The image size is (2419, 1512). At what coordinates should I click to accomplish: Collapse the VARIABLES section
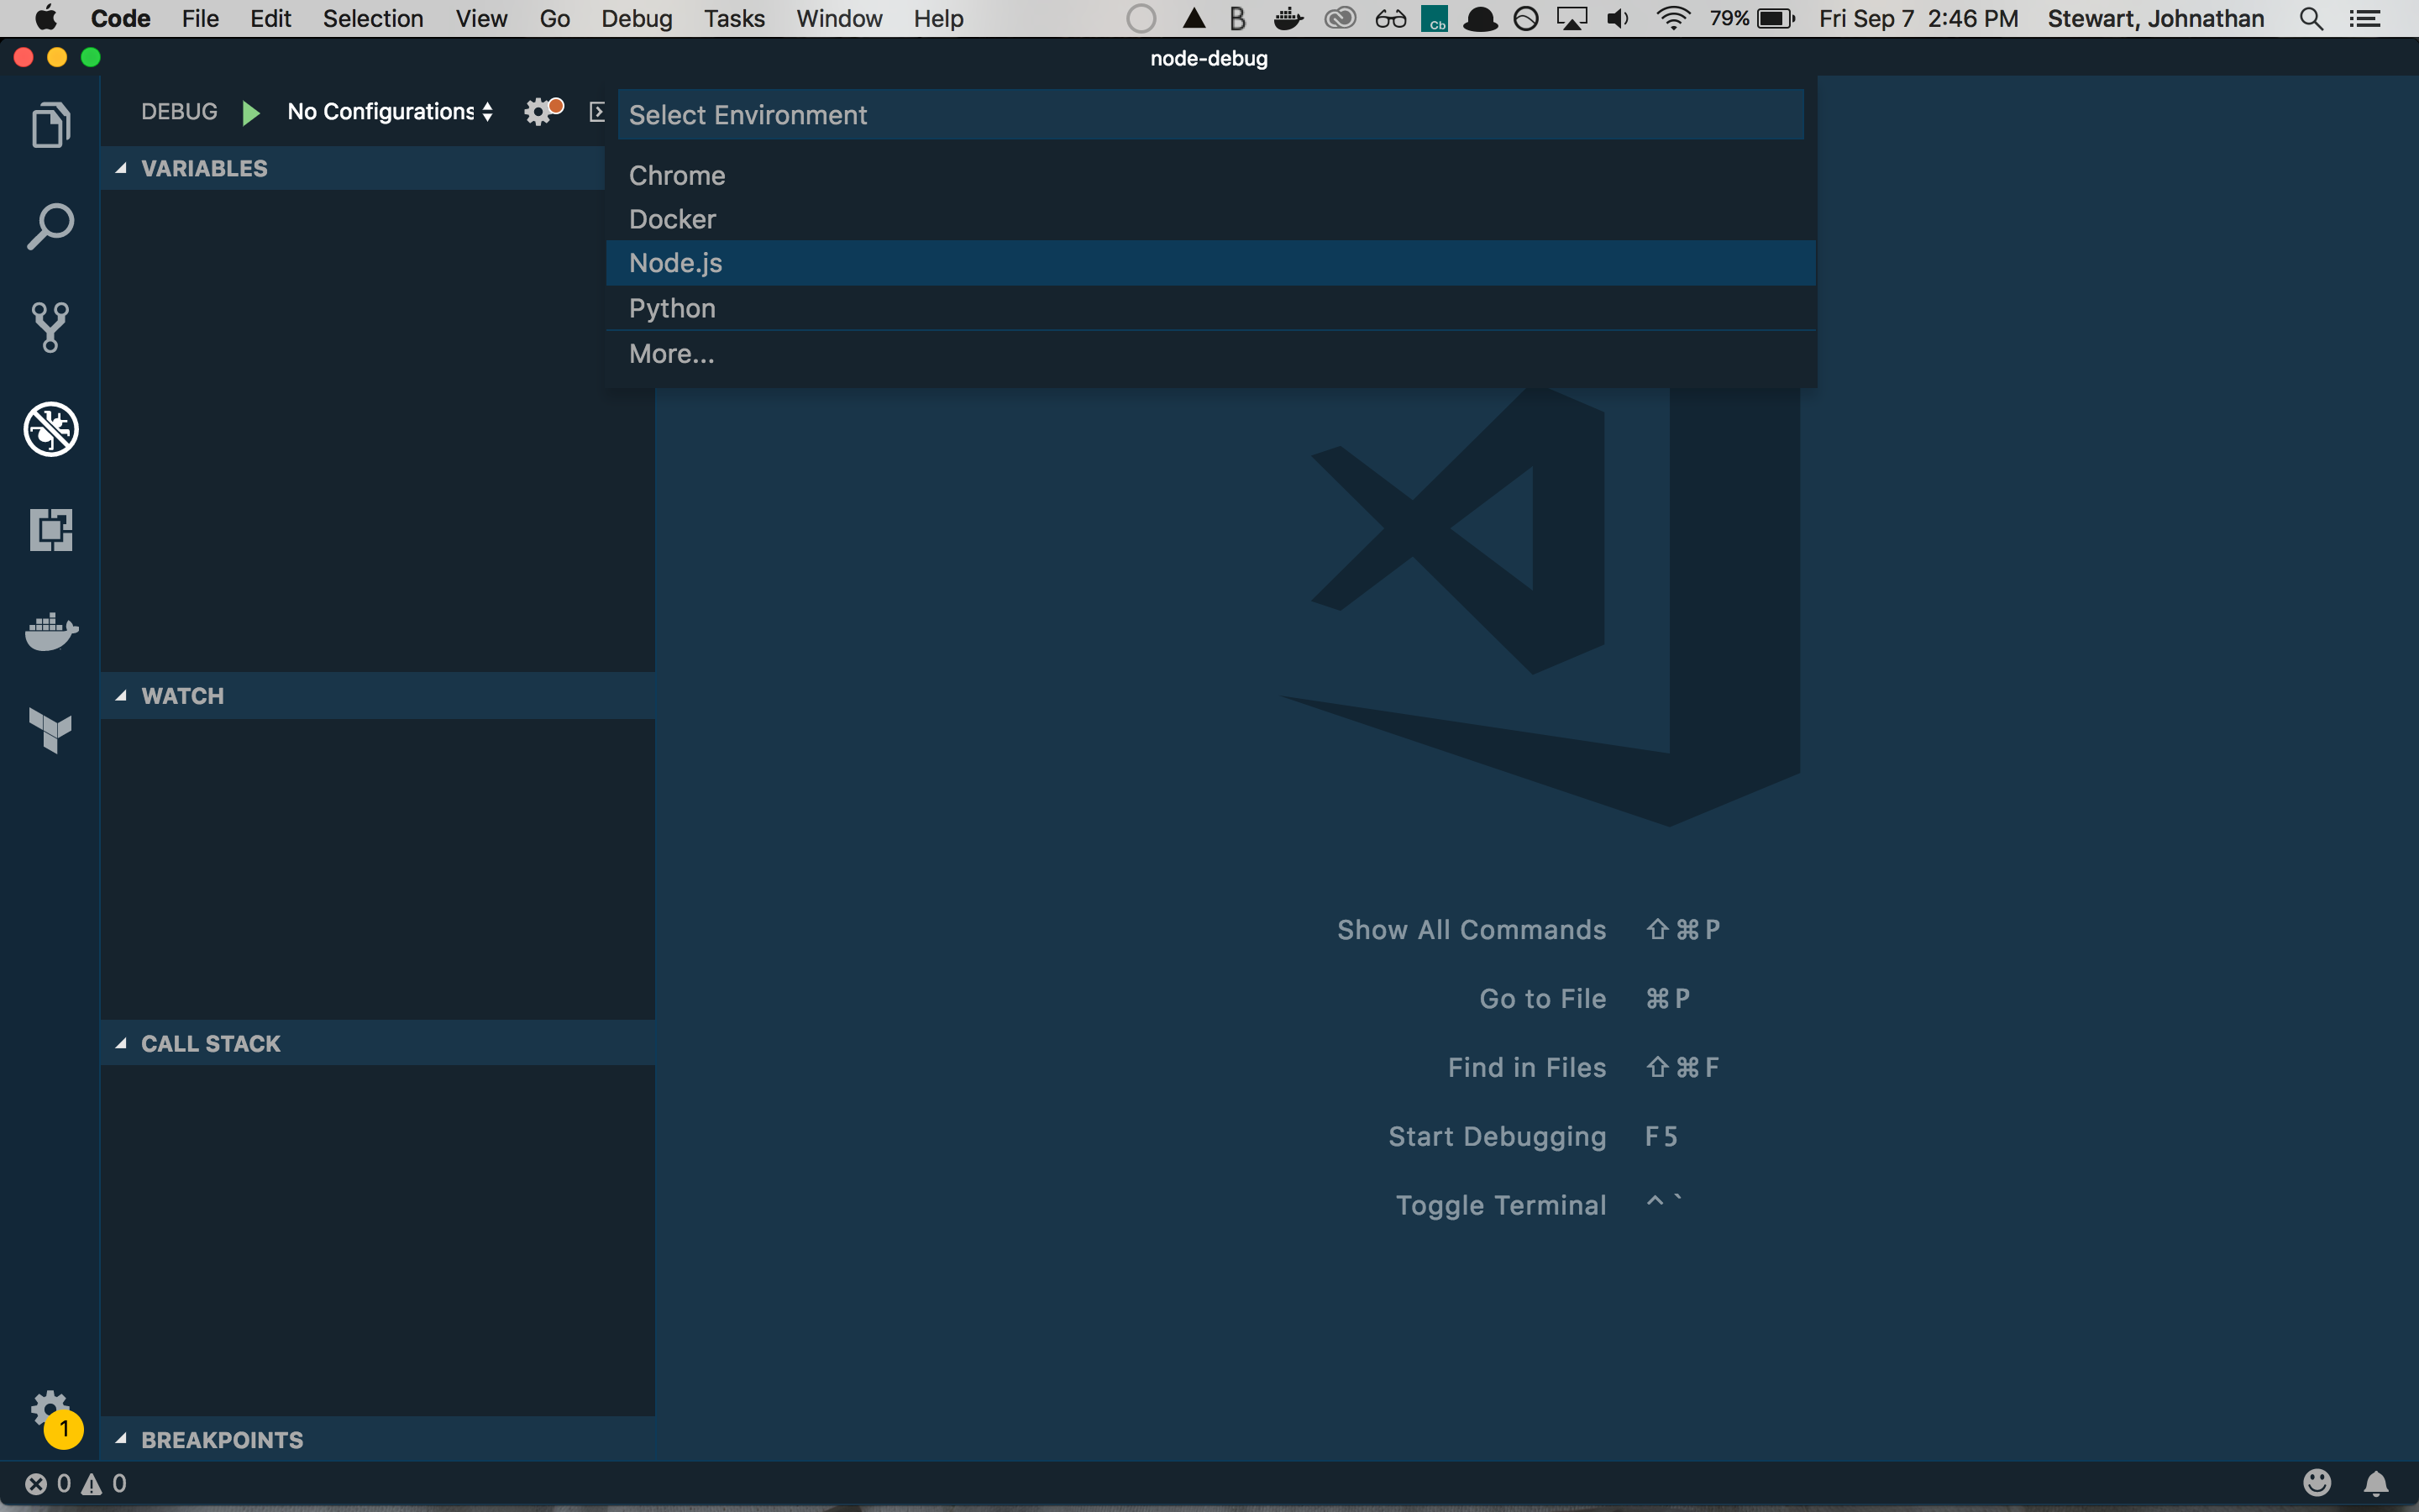353,168
